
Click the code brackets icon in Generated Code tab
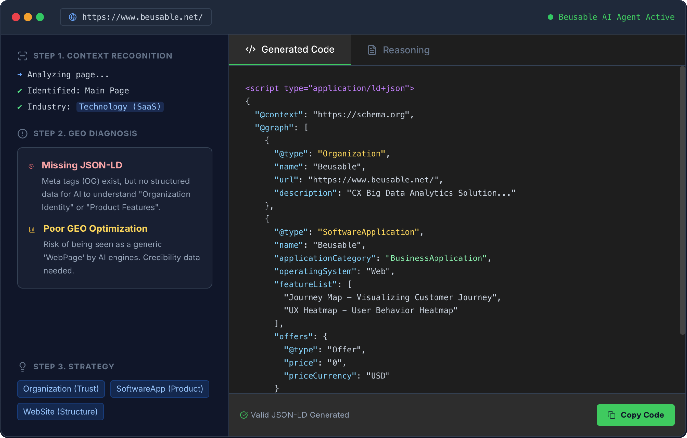pyautogui.click(x=250, y=49)
